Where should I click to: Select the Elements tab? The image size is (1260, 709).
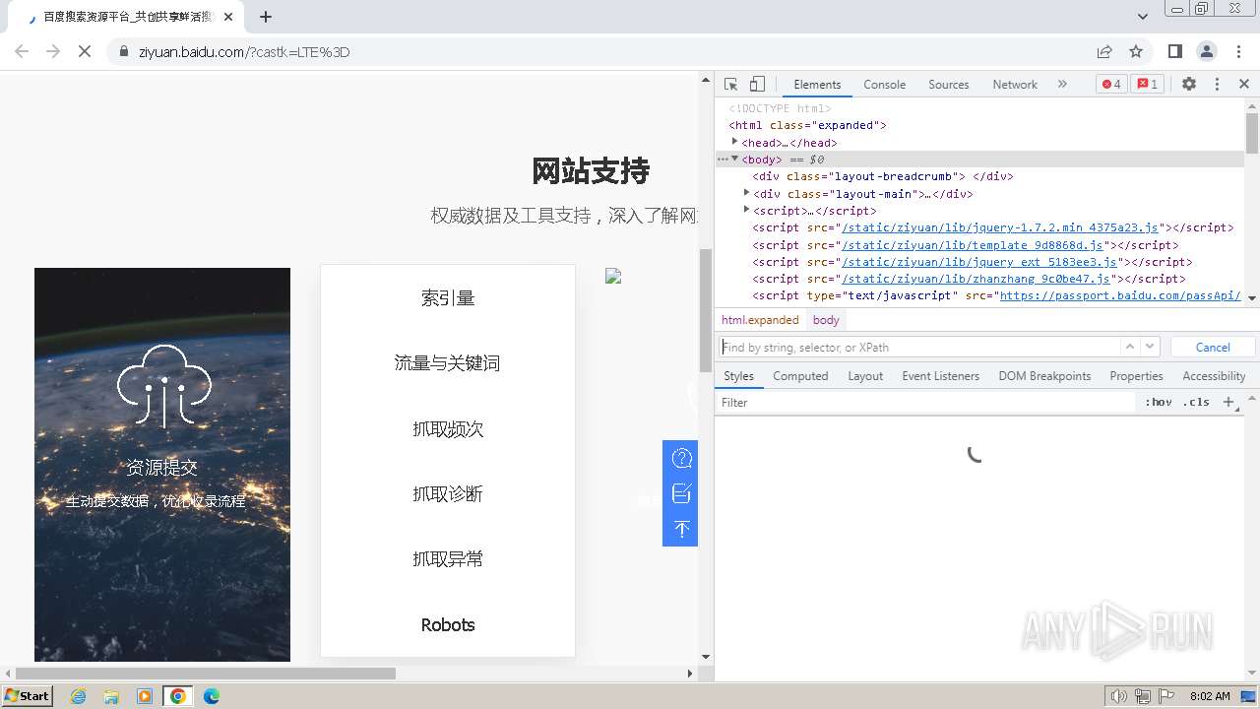(x=817, y=85)
